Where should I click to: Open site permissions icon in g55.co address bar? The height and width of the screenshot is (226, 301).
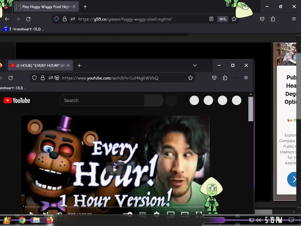pyautogui.click(x=73, y=19)
